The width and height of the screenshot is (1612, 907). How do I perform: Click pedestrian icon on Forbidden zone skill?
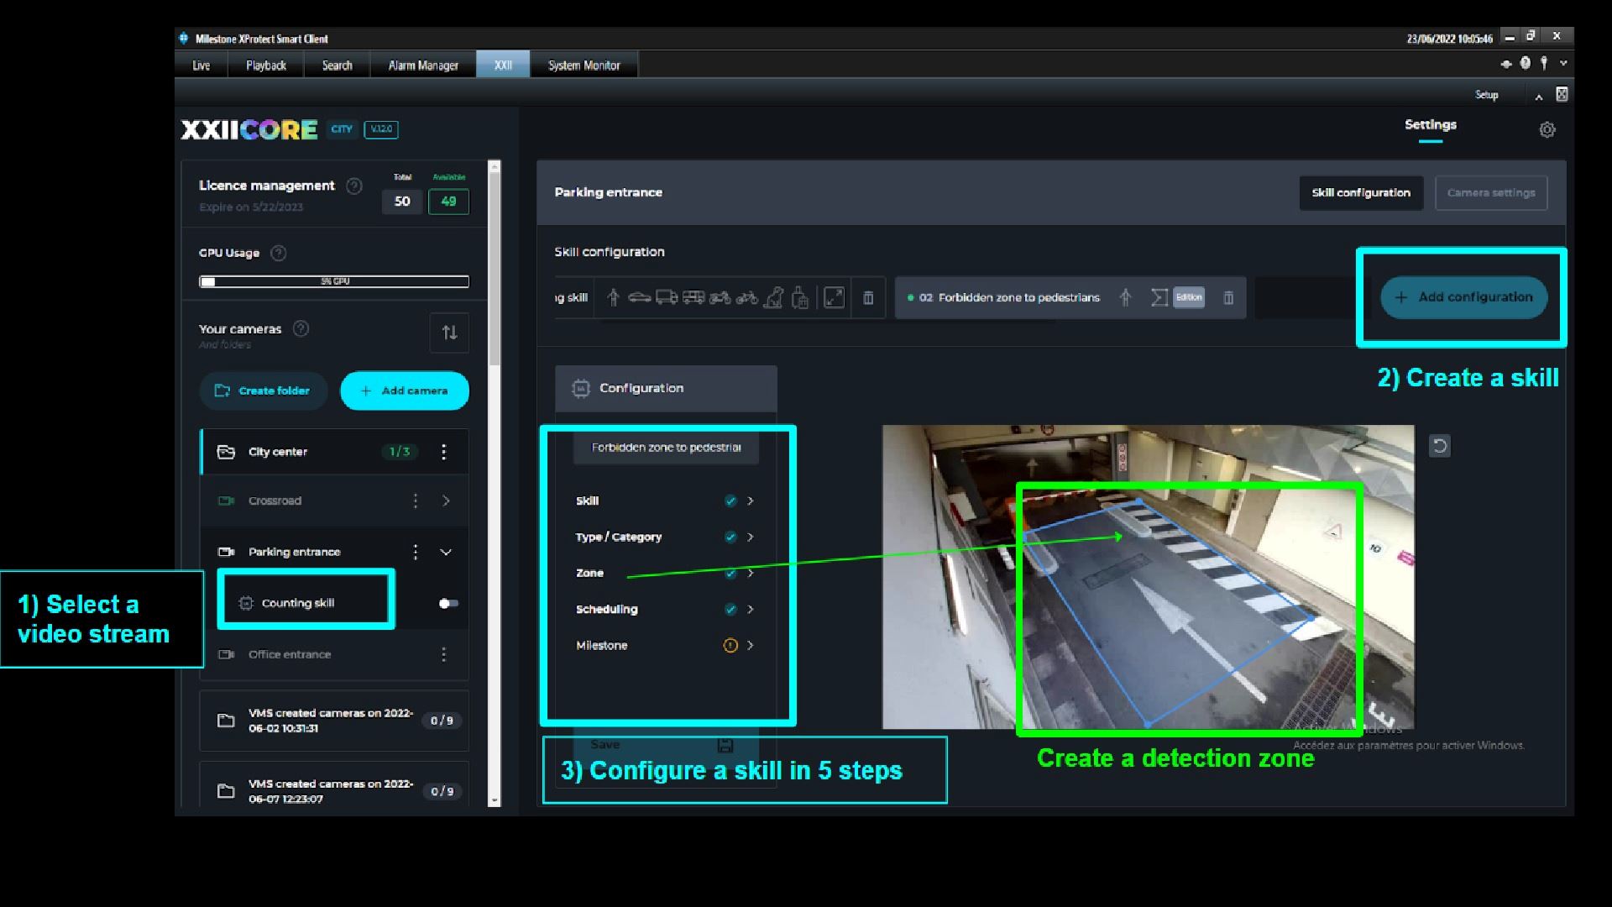(x=1125, y=297)
